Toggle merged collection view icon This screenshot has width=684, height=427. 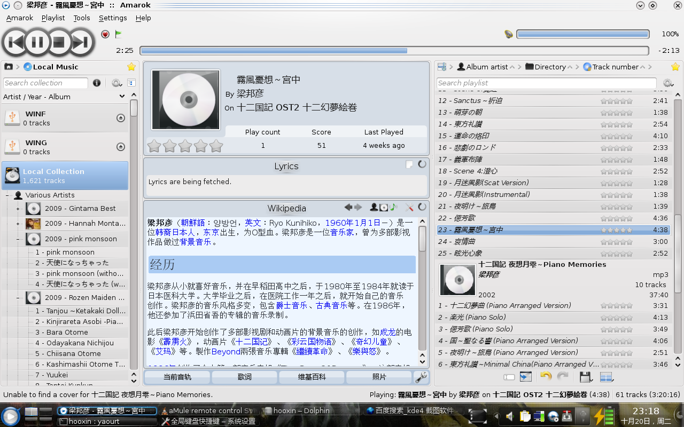click(131, 83)
